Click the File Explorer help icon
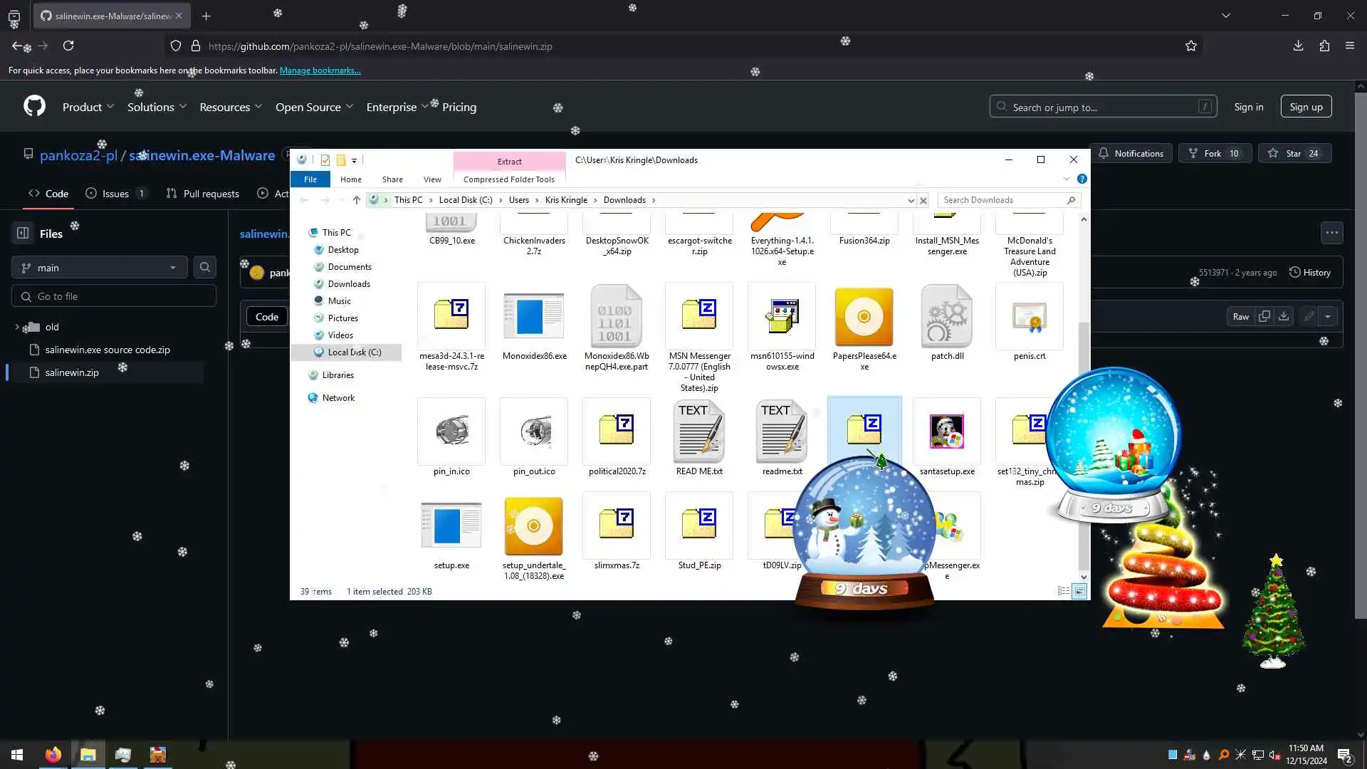The width and height of the screenshot is (1367, 769). point(1081,179)
